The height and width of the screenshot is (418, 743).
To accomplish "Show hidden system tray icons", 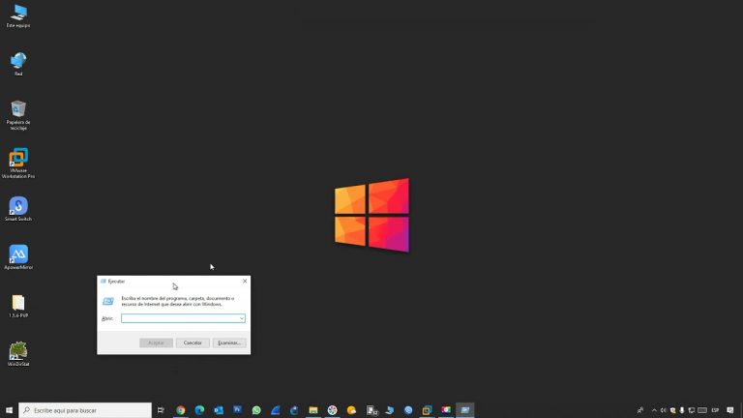I will [654, 410].
